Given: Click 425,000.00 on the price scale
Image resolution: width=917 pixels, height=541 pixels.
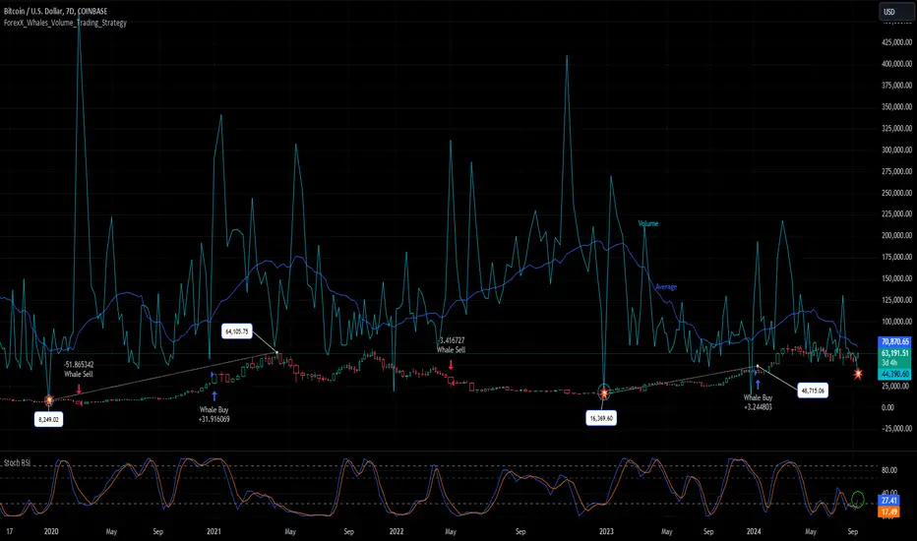Looking at the screenshot, I should [896, 42].
